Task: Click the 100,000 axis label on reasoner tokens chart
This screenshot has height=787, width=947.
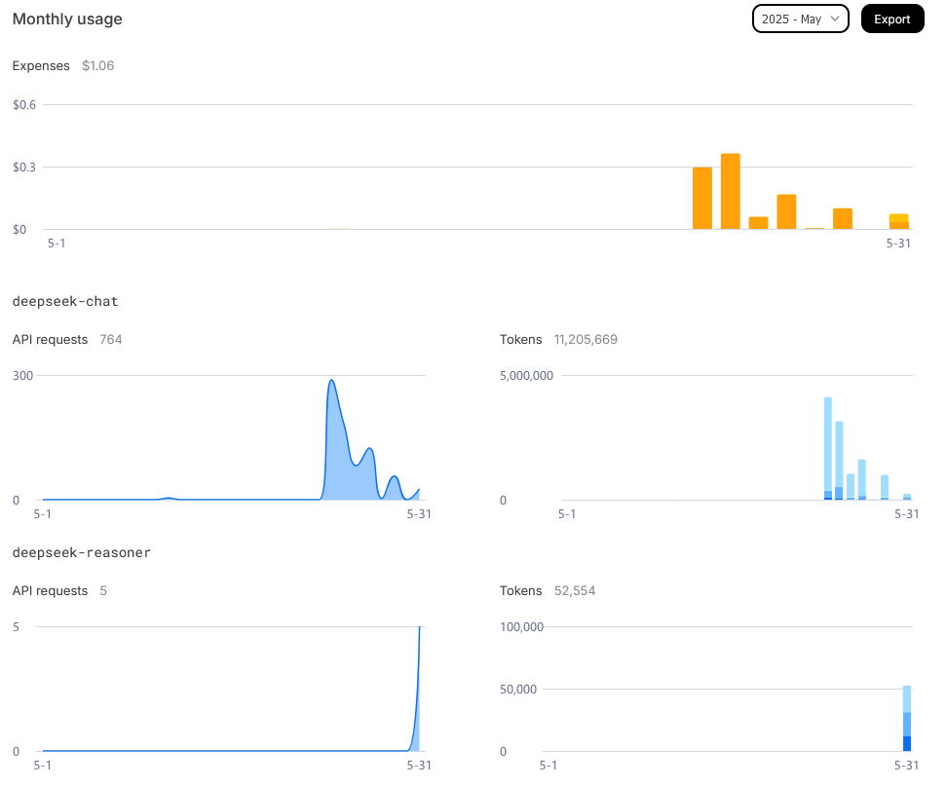Action: click(x=521, y=626)
